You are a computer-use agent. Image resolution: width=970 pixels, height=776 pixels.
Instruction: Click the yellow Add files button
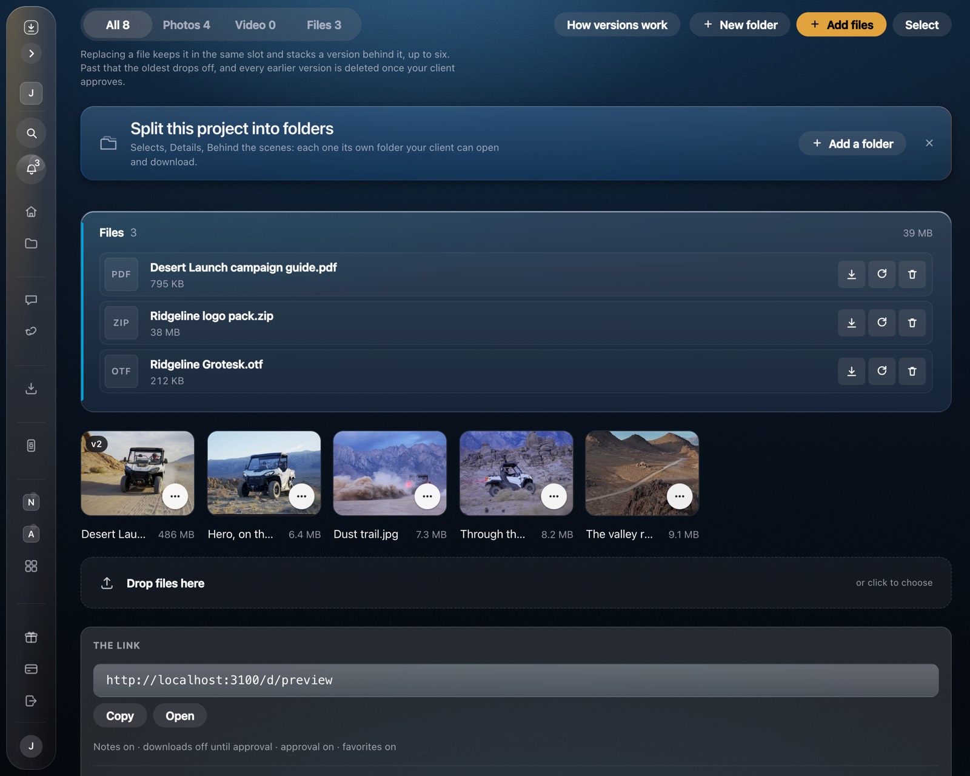pyautogui.click(x=841, y=25)
